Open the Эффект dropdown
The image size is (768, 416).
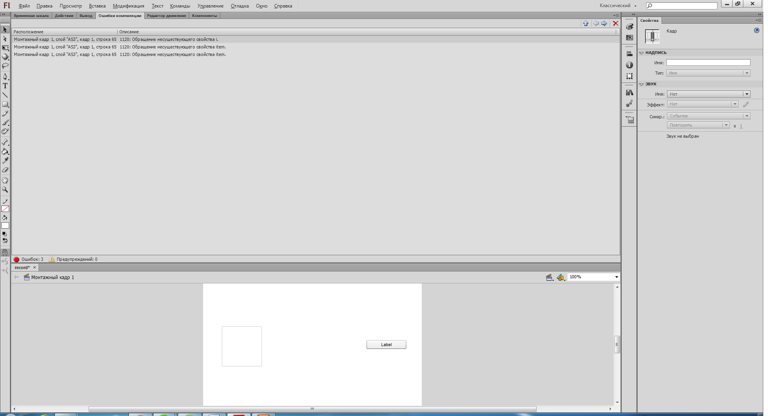[702, 104]
